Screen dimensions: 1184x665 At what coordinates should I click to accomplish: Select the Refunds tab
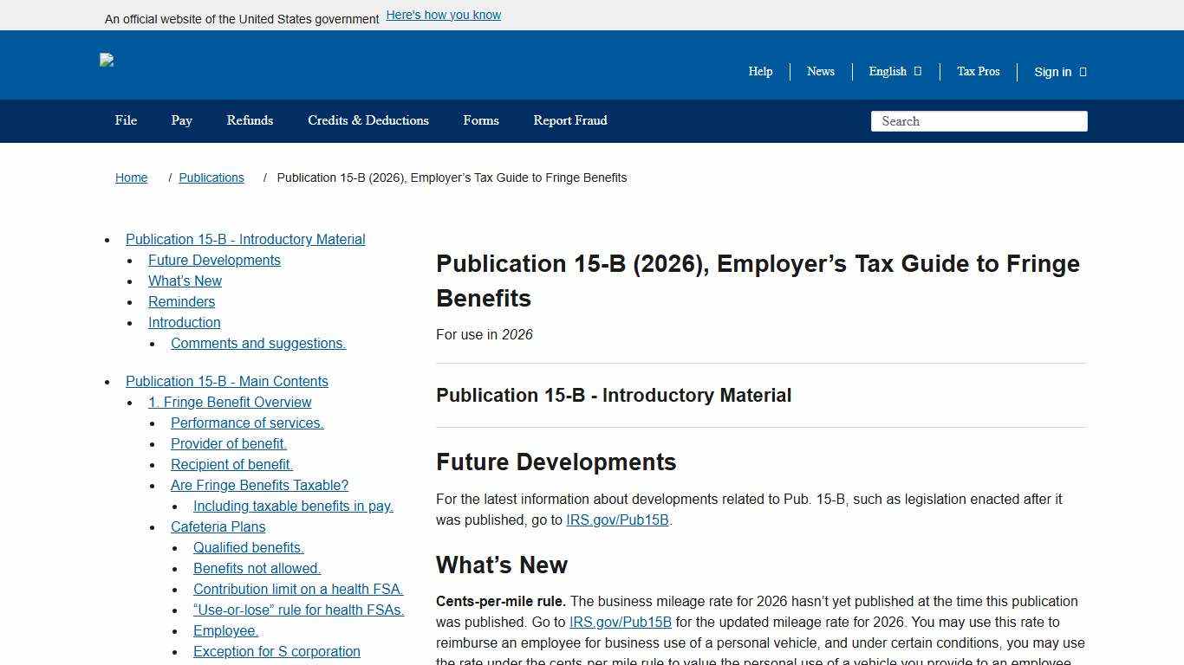tap(250, 121)
